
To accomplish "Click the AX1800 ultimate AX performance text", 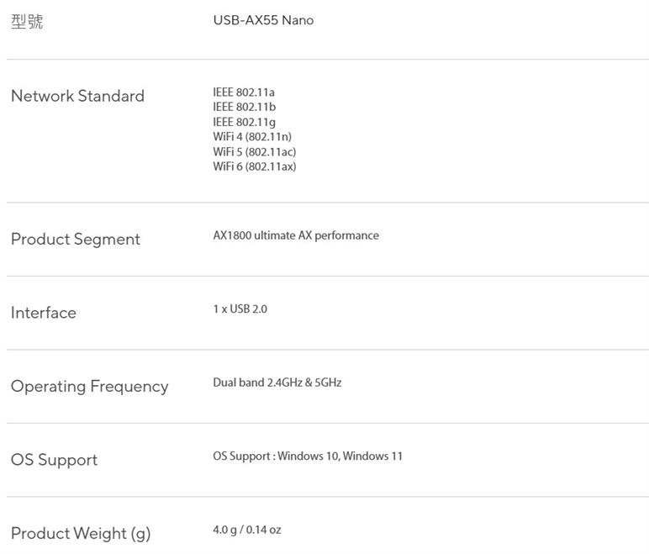I will [296, 235].
